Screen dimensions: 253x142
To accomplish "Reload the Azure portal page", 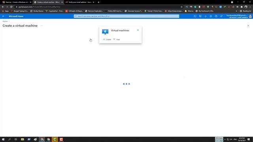I will click(11, 7).
